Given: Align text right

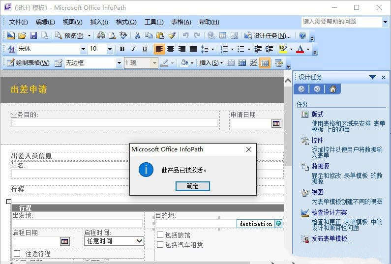Looking at the screenshot, I should (182, 49).
